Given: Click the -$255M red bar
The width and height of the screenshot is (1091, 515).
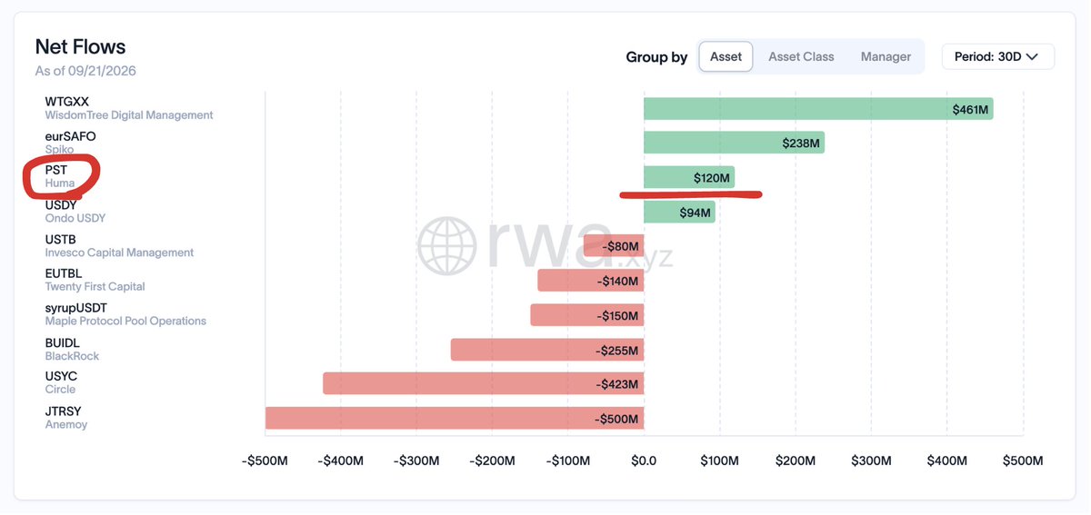Looking at the screenshot, I should [x=547, y=350].
